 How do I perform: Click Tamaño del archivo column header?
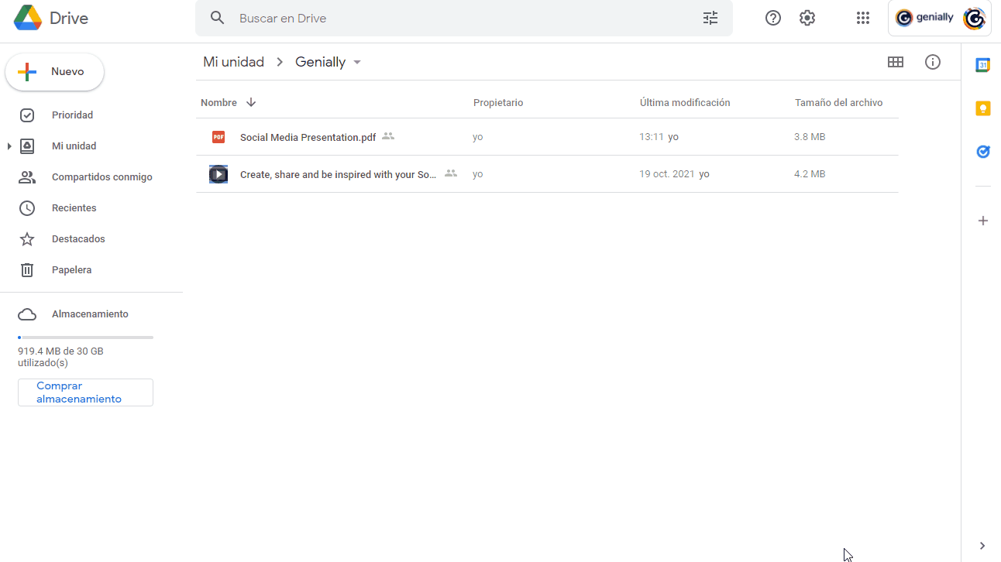(x=838, y=102)
